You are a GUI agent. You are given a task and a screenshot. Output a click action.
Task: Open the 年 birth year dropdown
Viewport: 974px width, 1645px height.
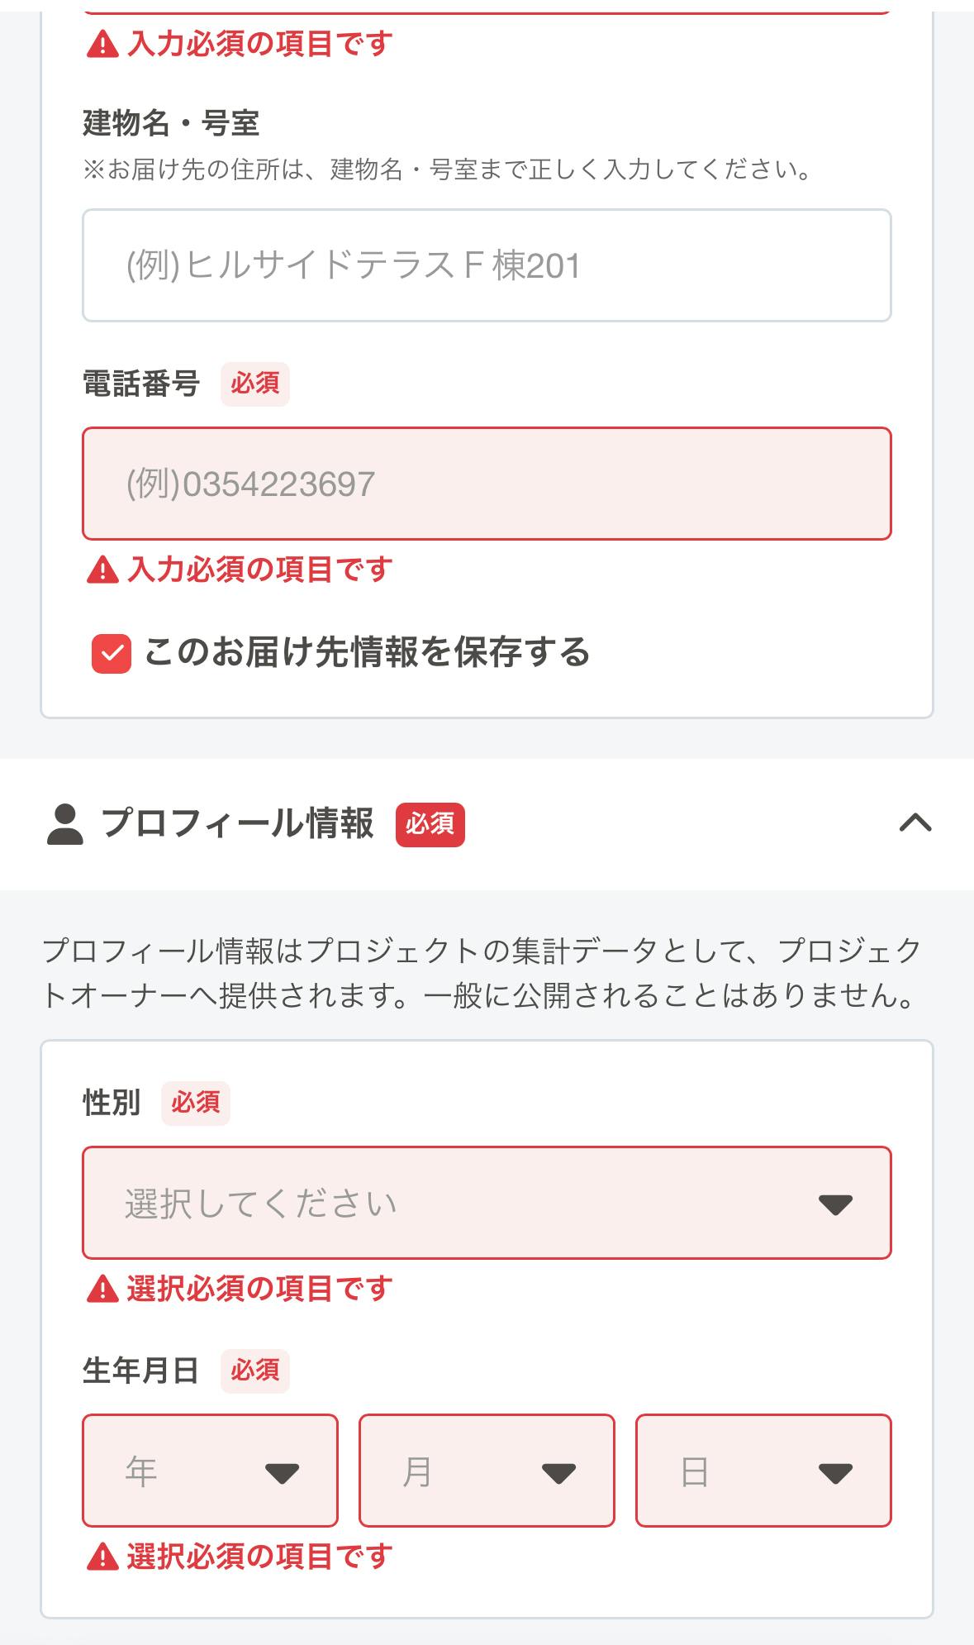[x=210, y=1471]
